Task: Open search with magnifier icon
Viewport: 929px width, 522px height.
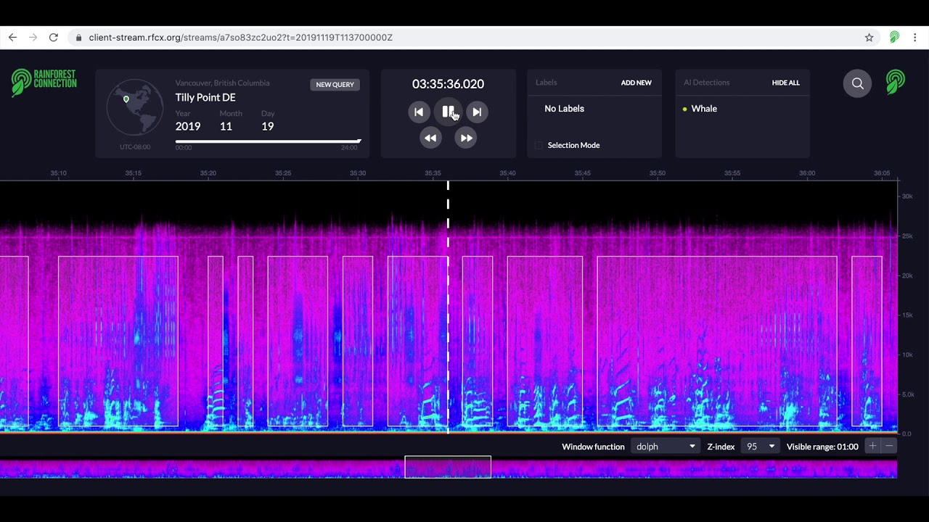Action: tap(857, 83)
